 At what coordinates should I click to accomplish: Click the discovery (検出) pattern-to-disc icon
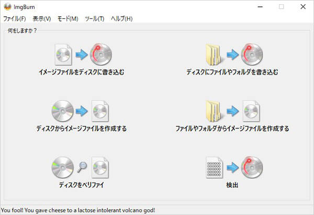[234, 168]
